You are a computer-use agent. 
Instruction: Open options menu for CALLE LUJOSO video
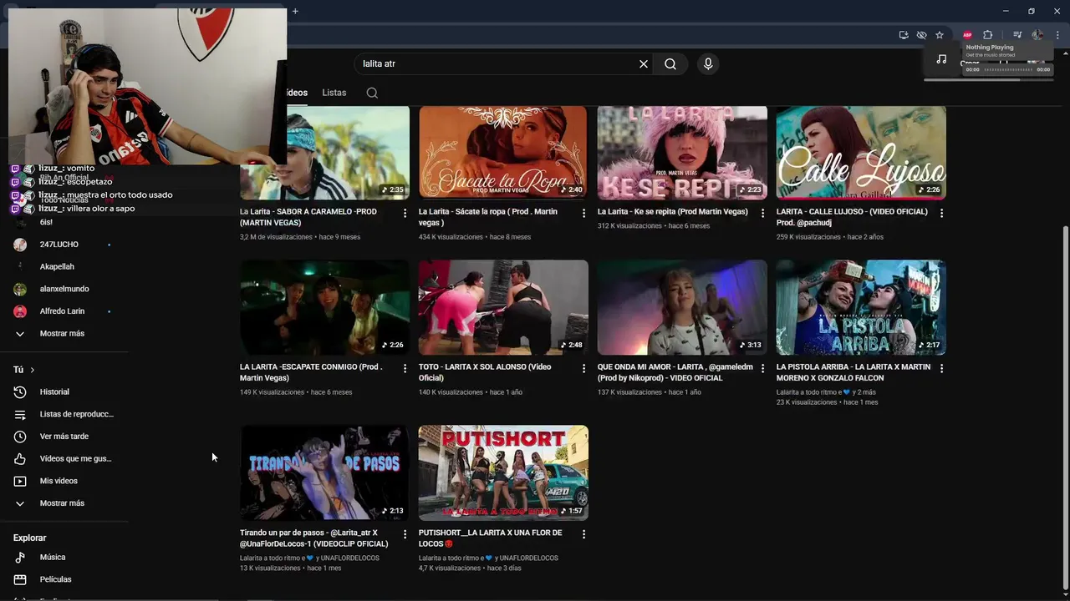(941, 213)
